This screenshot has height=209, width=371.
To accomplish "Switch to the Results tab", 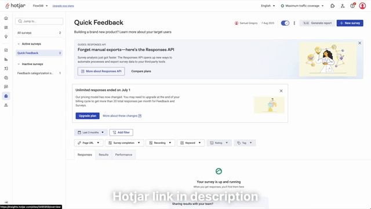I will pyautogui.click(x=103, y=155).
